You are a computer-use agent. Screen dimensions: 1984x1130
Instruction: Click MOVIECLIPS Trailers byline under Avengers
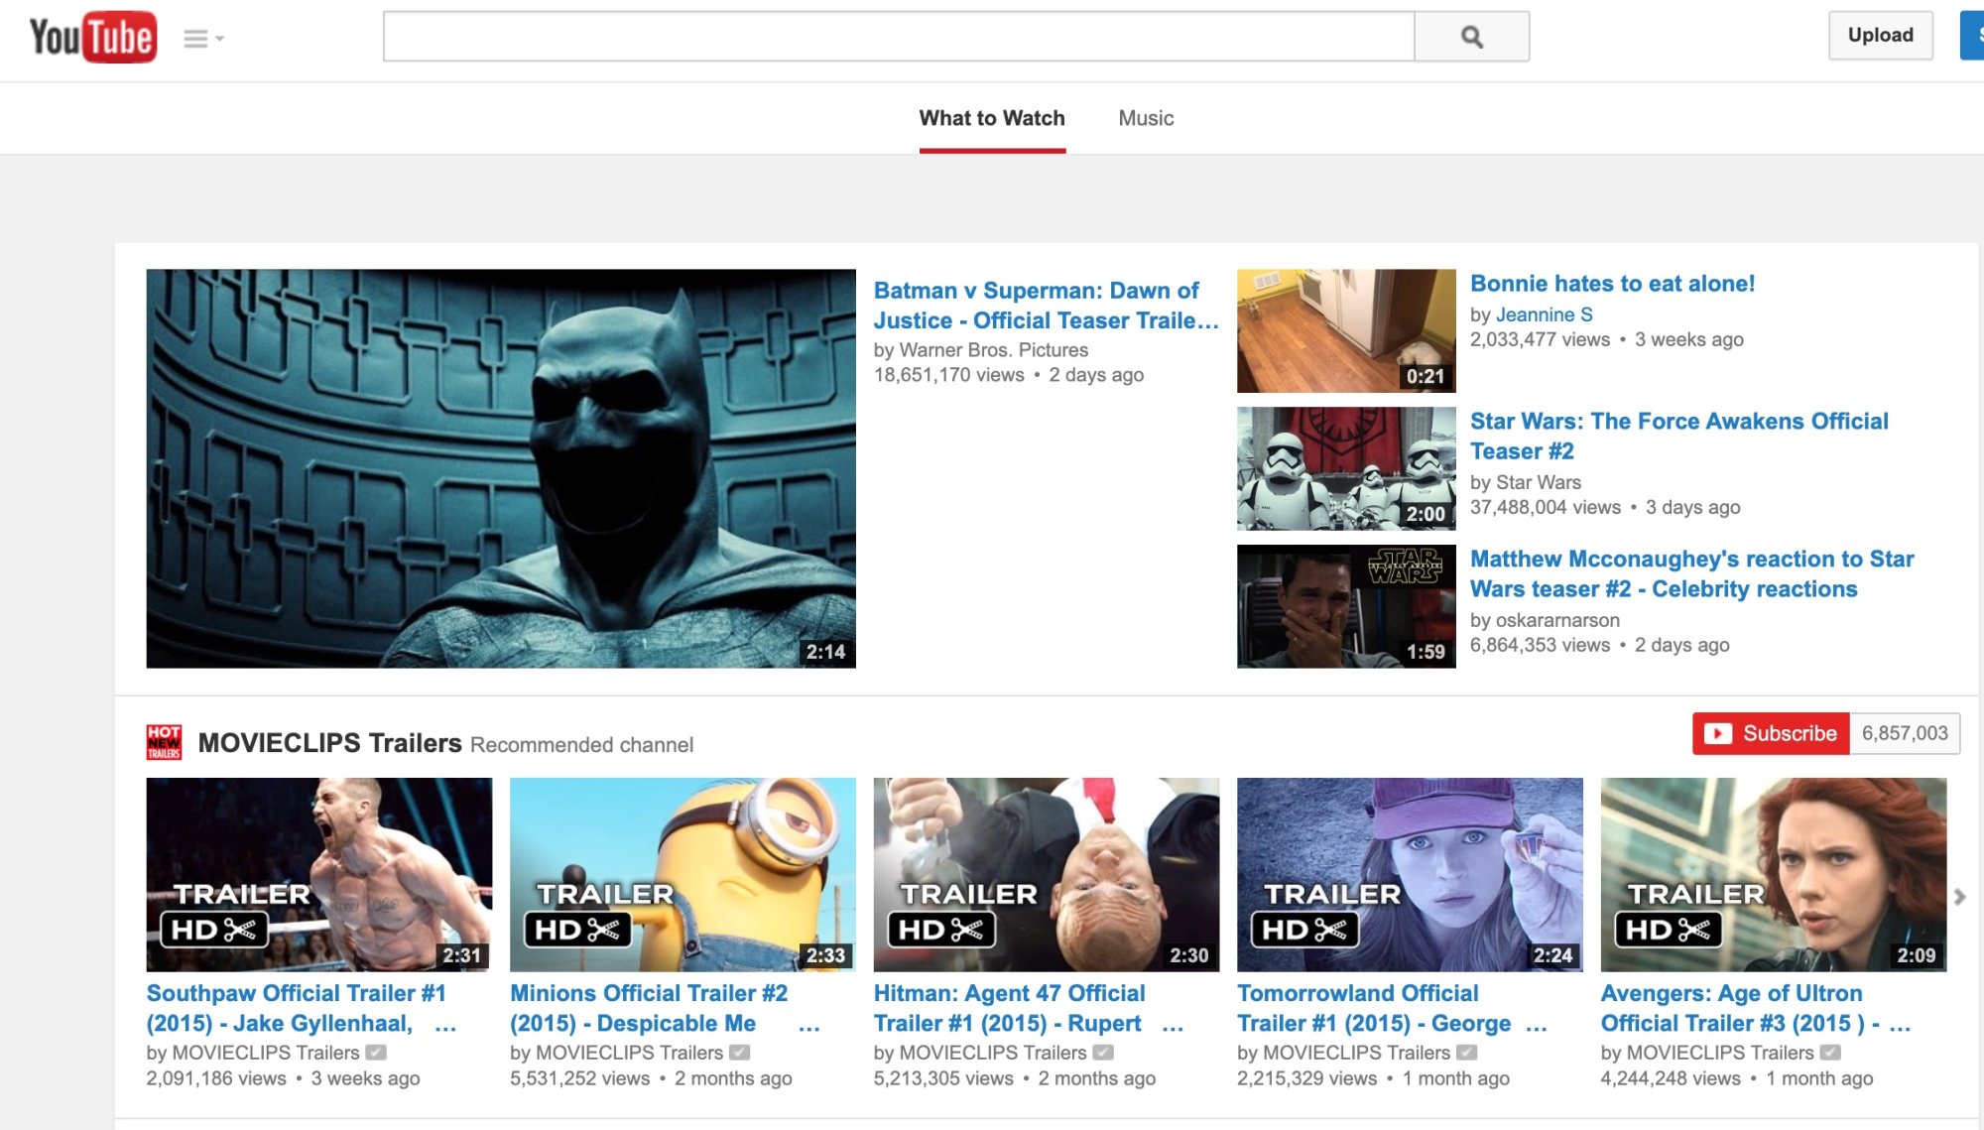[x=1720, y=1053]
